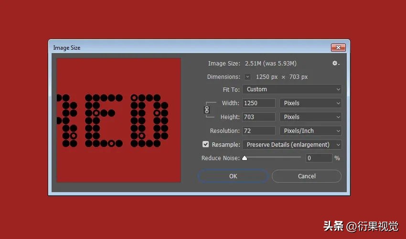Click the Resolution label text
Screen dimensions: 406x239
224,131
